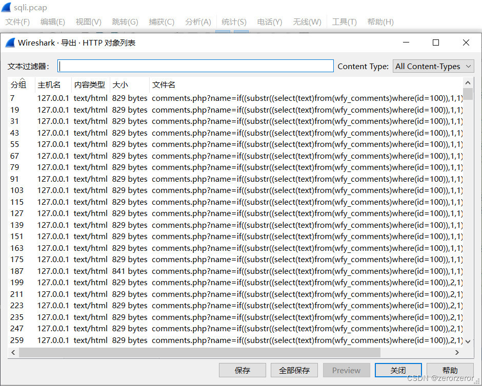Image resolution: width=482 pixels, height=386 pixels.
Task: Select the row for packet 151
Action: click(235, 237)
